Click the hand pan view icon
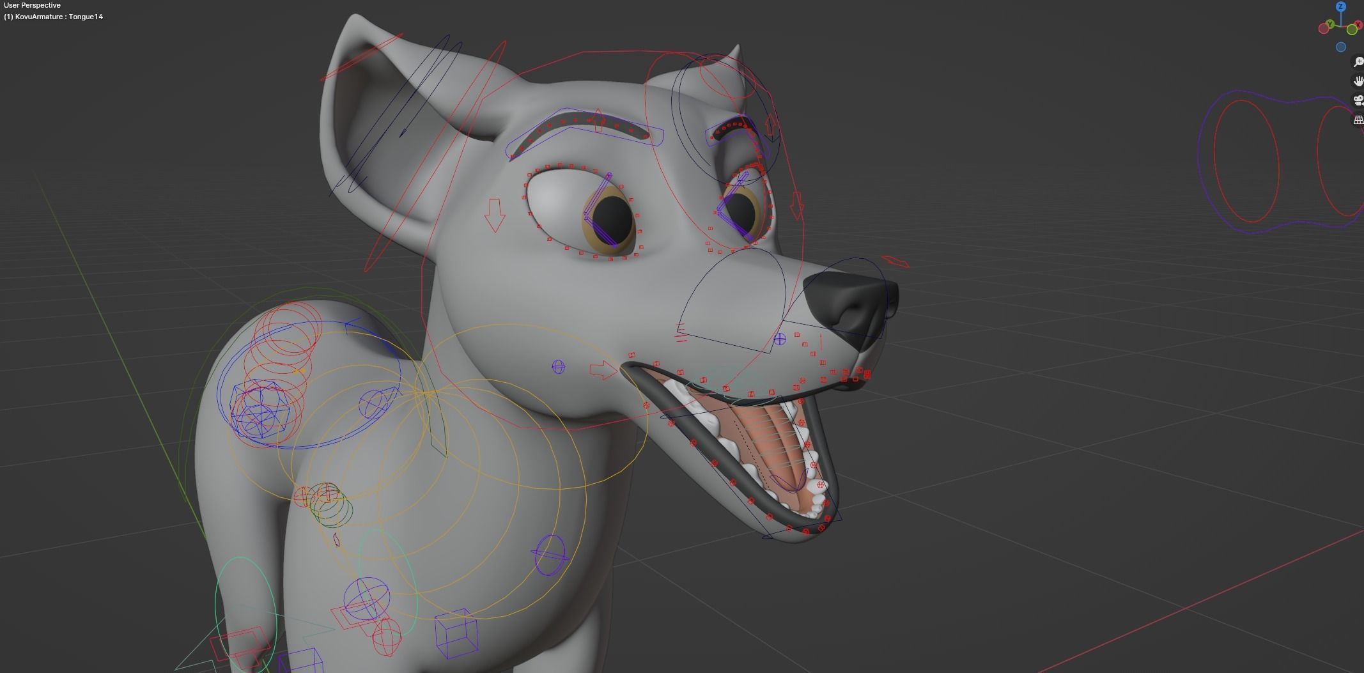 click(x=1358, y=81)
